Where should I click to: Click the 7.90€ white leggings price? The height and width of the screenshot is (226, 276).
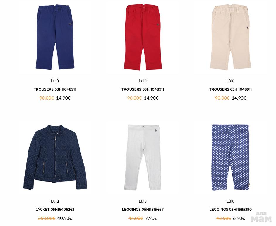[x=151, y=218]
